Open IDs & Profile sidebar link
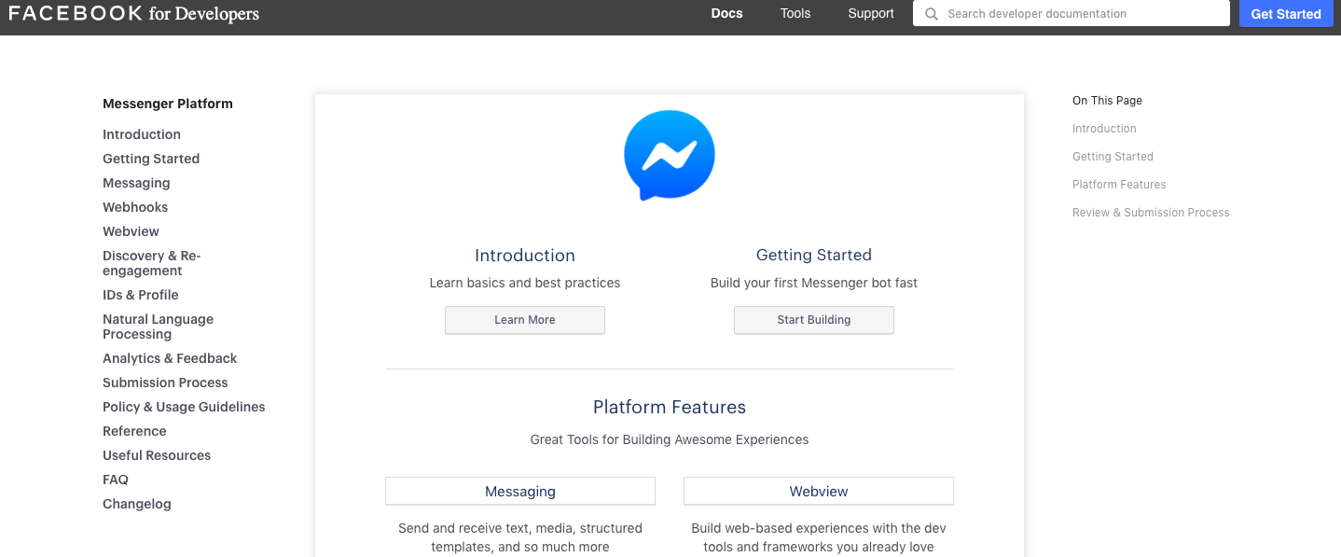The image size is (1341, 557). tap(141, 295)
